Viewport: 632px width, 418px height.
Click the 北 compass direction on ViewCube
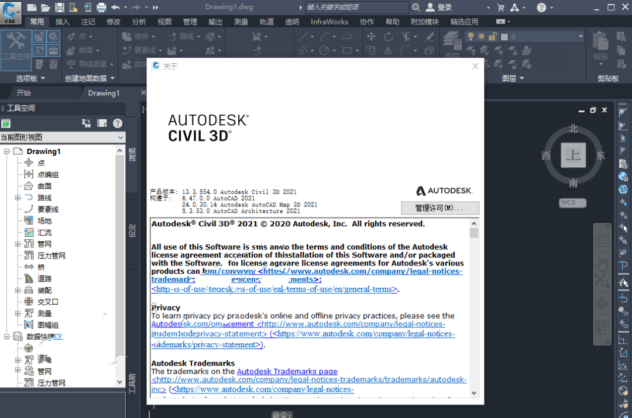pyautogui.click(x=573, y=129)
